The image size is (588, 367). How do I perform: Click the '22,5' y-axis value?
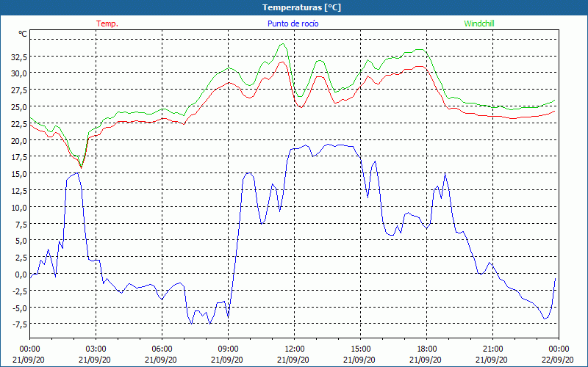click(19, 123)
